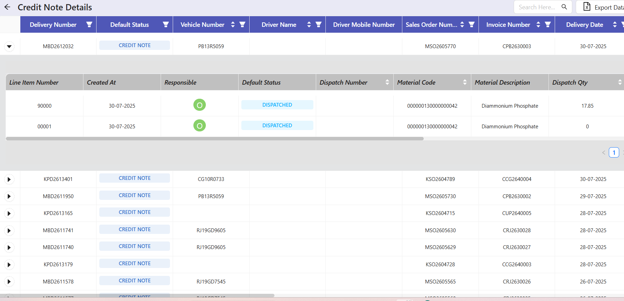Click DISPATCHED status for line 00001
The width and height of the screenshot is (624, 301).
(x=277, y=126)
